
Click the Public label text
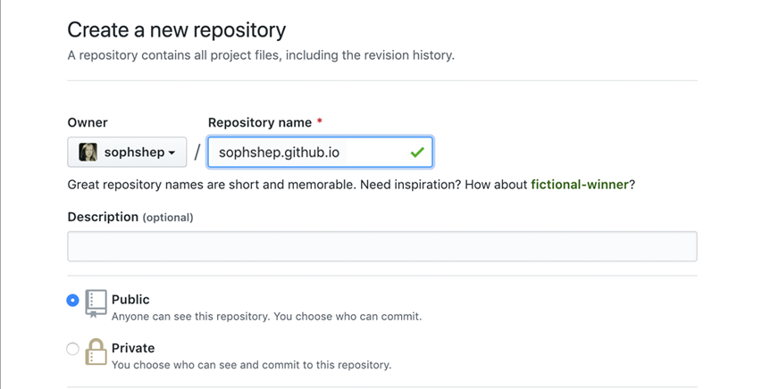pyautogui.click(x=130, y=300)
